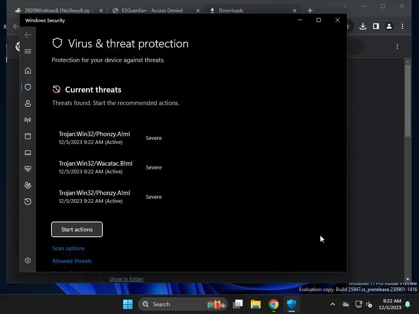Maximize the Windows Security window
The height and width of the screenshot is (314, 419).
point(318,20)
